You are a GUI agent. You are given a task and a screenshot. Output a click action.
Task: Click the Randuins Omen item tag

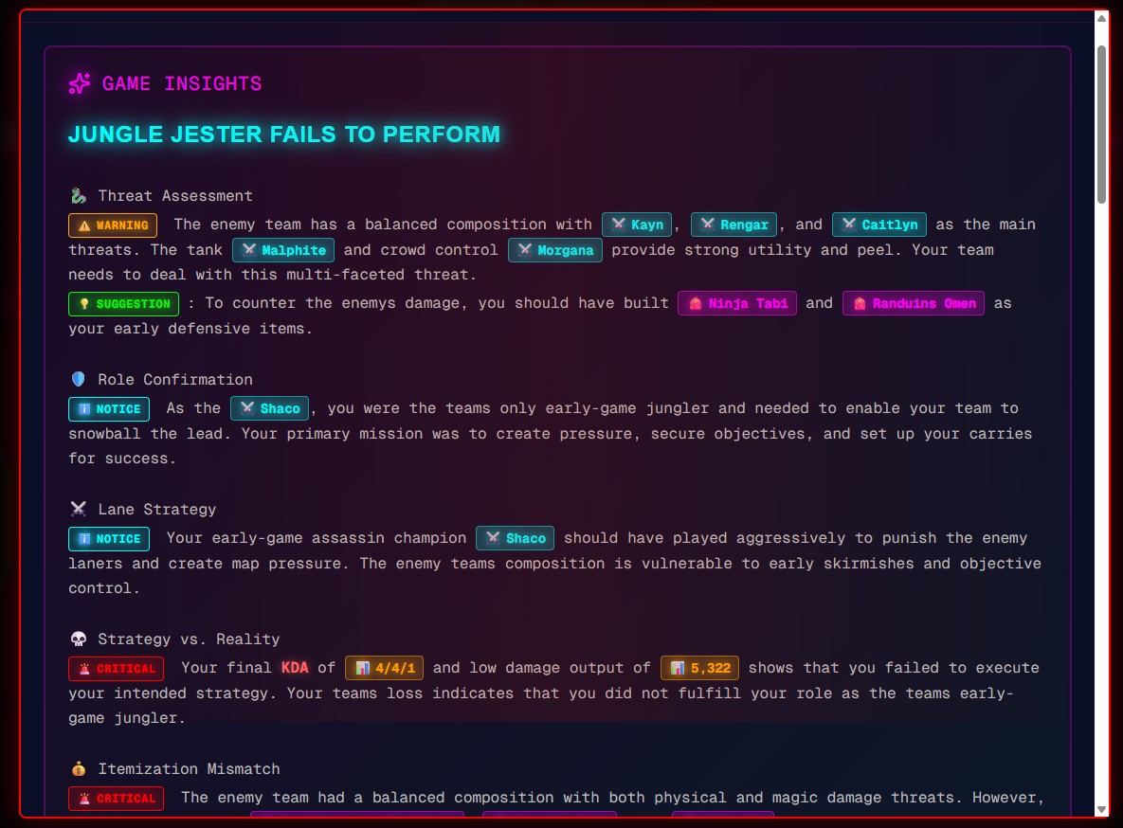(914, 303)
